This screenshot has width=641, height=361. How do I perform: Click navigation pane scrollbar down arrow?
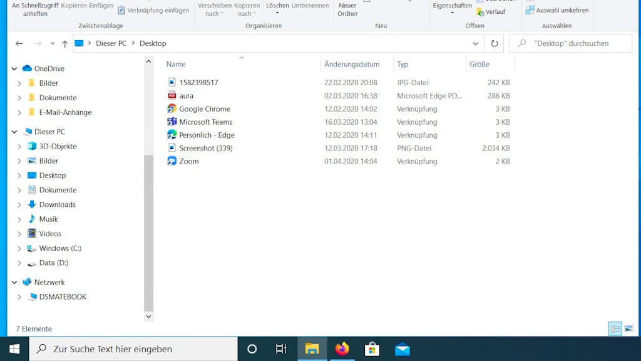[148, 317]
